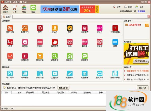The image size is (151, 111).
Task: Click the 订单 toolbar button
Action: pos(15,9)
